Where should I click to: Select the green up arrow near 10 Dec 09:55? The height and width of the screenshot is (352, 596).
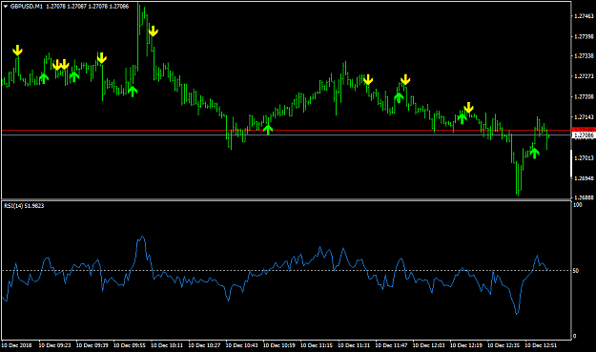[x=133, y=92]
